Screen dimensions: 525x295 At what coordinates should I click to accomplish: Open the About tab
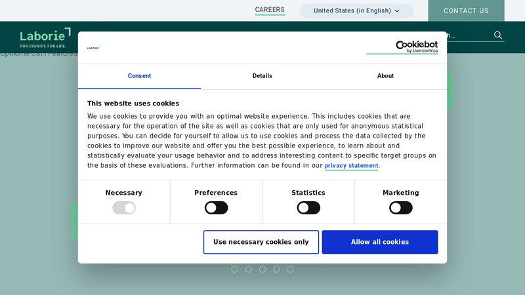(x=385, y=76)
